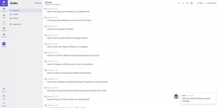Click feed icon beside Interview Warmup post

coord(46,79)
